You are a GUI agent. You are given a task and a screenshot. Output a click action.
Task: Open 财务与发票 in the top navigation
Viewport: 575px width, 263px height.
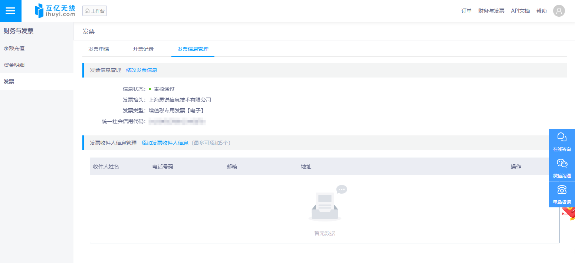pyautogui.click(x=491, y=11)
